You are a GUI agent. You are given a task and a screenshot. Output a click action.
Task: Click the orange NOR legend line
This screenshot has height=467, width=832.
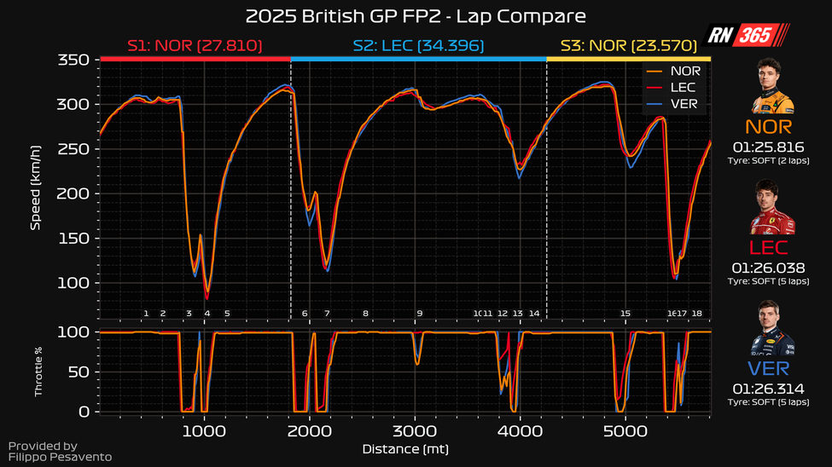coord(655,72)
